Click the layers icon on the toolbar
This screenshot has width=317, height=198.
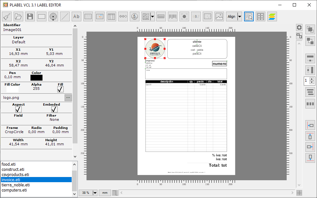[272, 16]
